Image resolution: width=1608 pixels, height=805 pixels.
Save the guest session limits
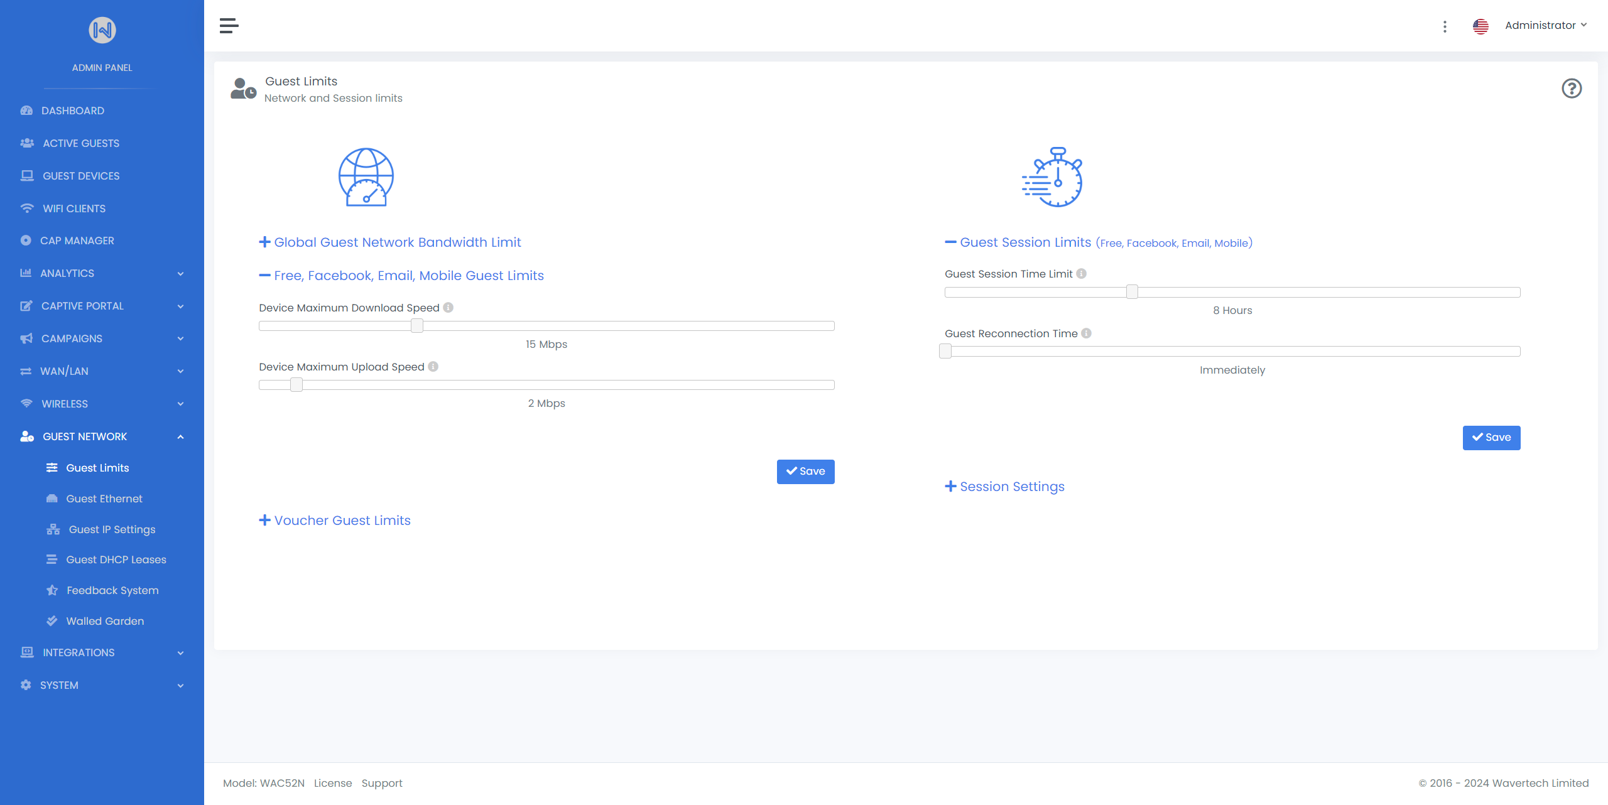click(x=1491, y=438)
